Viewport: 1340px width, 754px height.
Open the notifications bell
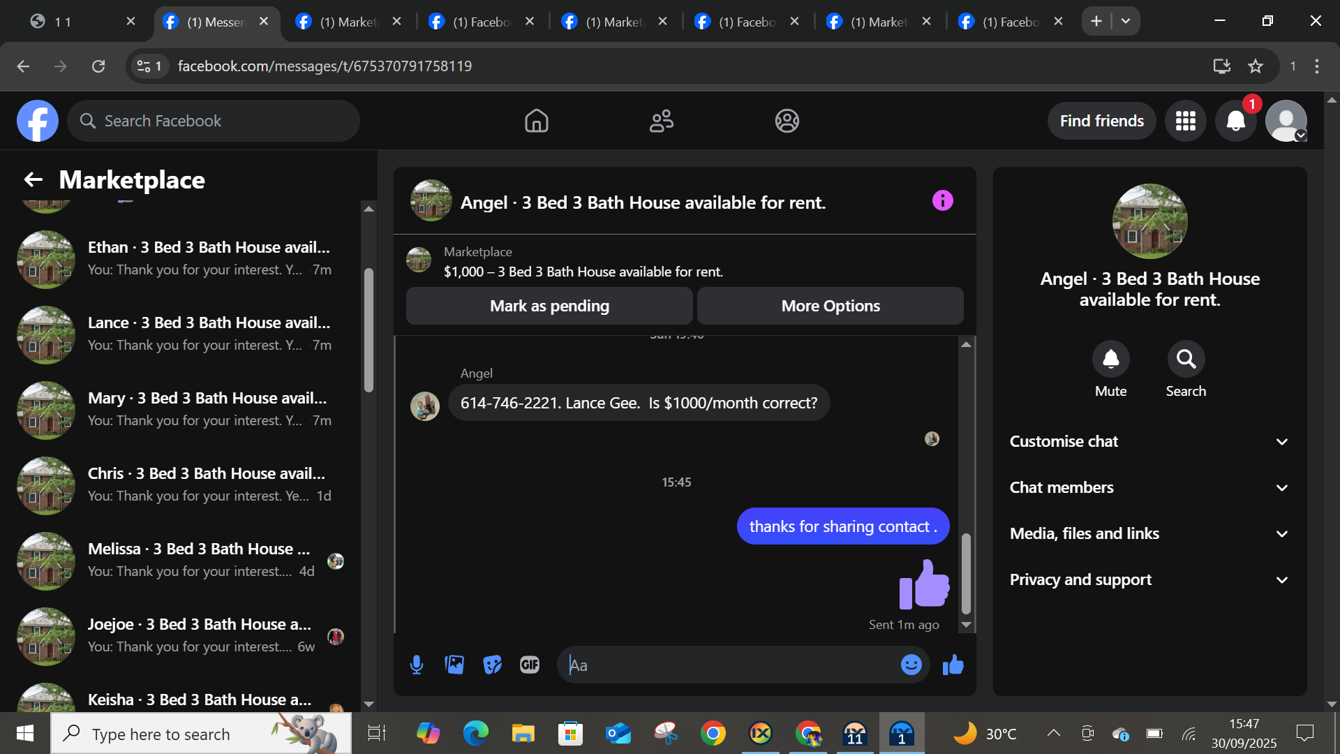(x=1236, y=121)
